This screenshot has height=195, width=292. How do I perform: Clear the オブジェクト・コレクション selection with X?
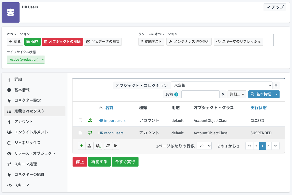[x=276, y=85]
